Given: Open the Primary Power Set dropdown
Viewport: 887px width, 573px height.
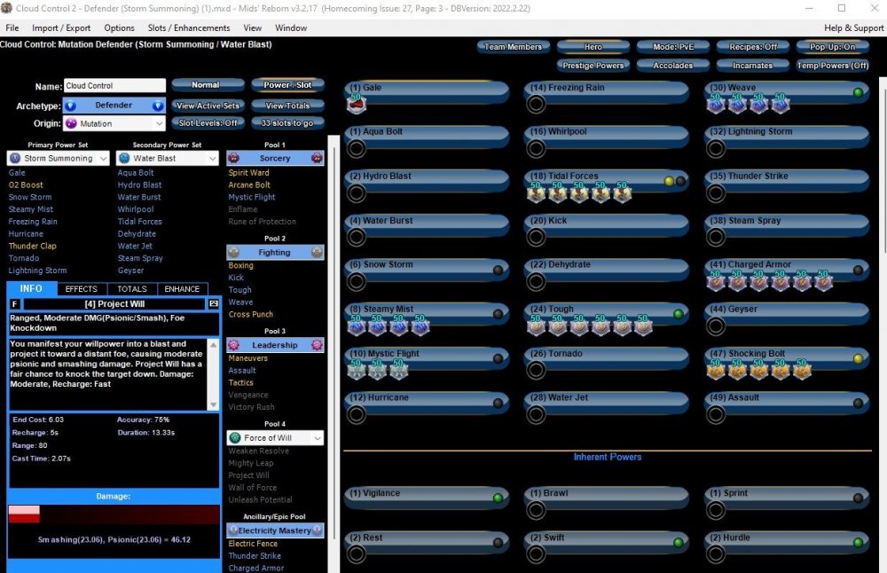Looking at the screenshot, I should [59, 159].
